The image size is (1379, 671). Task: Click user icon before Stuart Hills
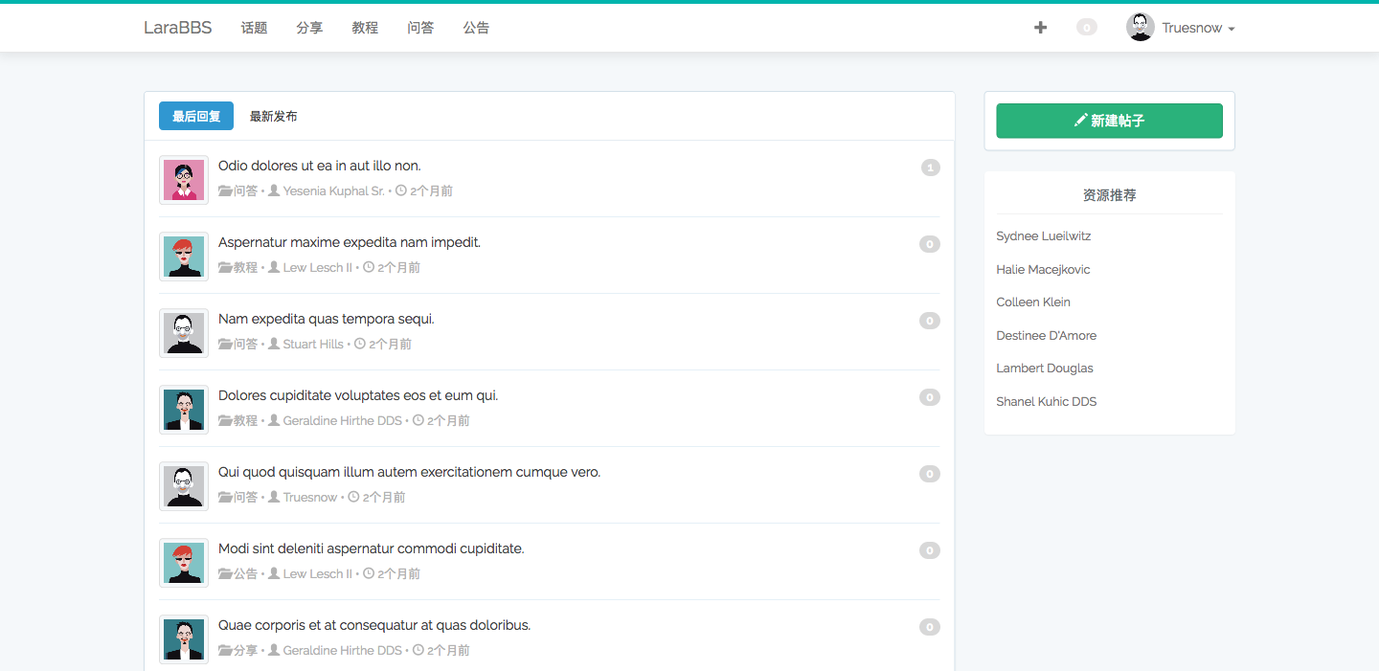274,344
